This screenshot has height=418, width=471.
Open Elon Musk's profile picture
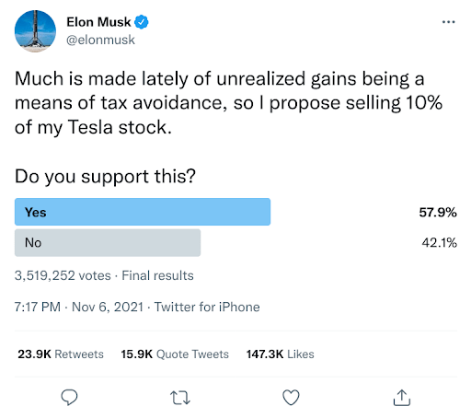coord(35,31)
